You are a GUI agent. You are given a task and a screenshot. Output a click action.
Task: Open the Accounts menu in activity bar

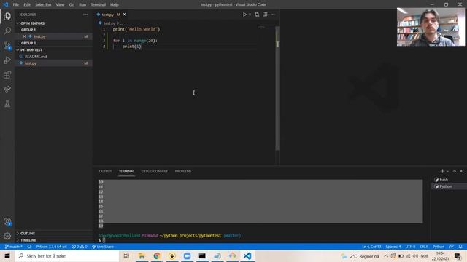point(7,221)
